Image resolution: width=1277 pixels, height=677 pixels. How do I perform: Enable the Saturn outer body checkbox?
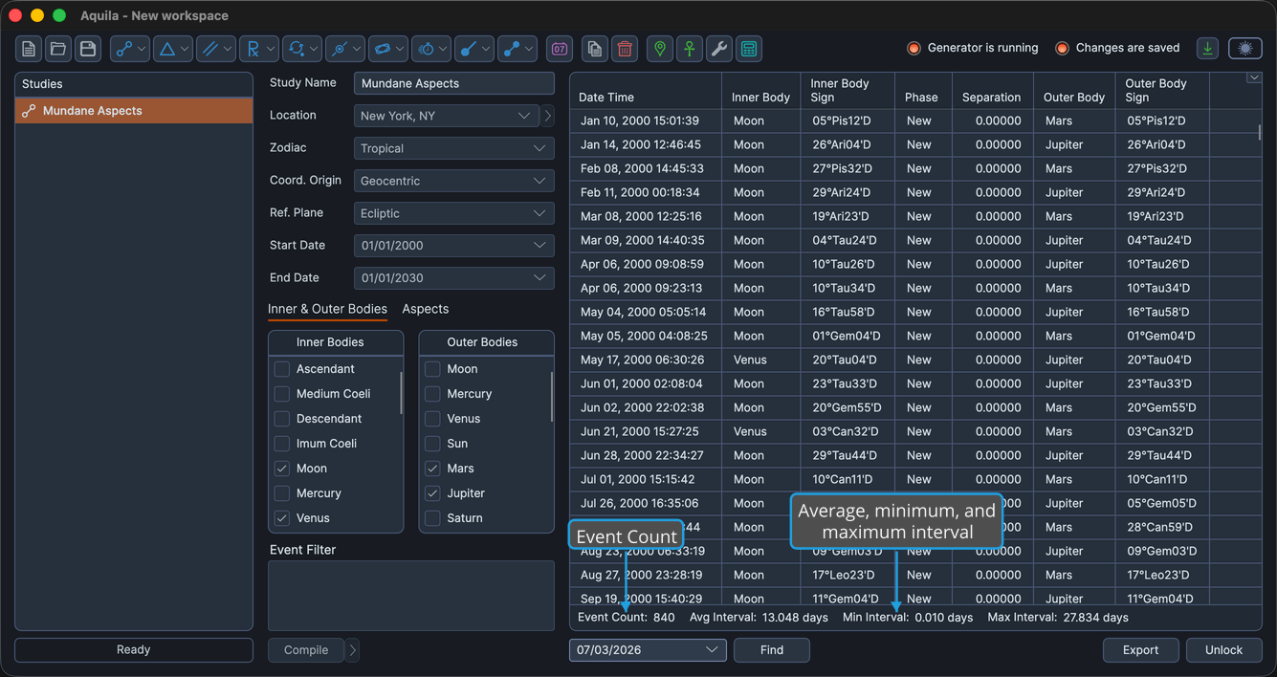[x=432, y=518]
